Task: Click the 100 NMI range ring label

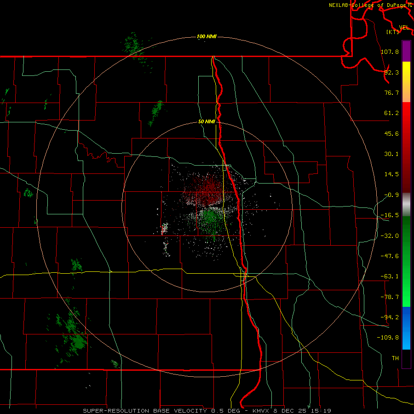Action: (207, 36)
